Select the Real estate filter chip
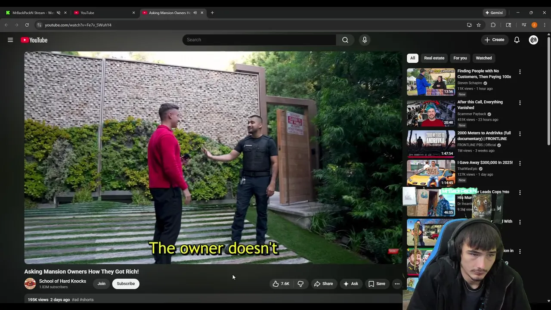The image size is (551, 310). coord(434,58)
